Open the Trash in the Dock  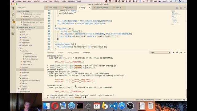pyautogui.click(x=151, y=106)
